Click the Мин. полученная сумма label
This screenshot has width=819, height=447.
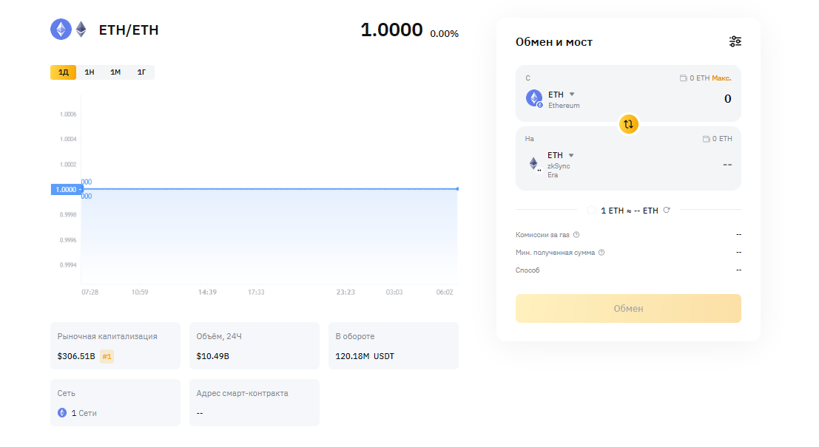click(x=555, y=253)
